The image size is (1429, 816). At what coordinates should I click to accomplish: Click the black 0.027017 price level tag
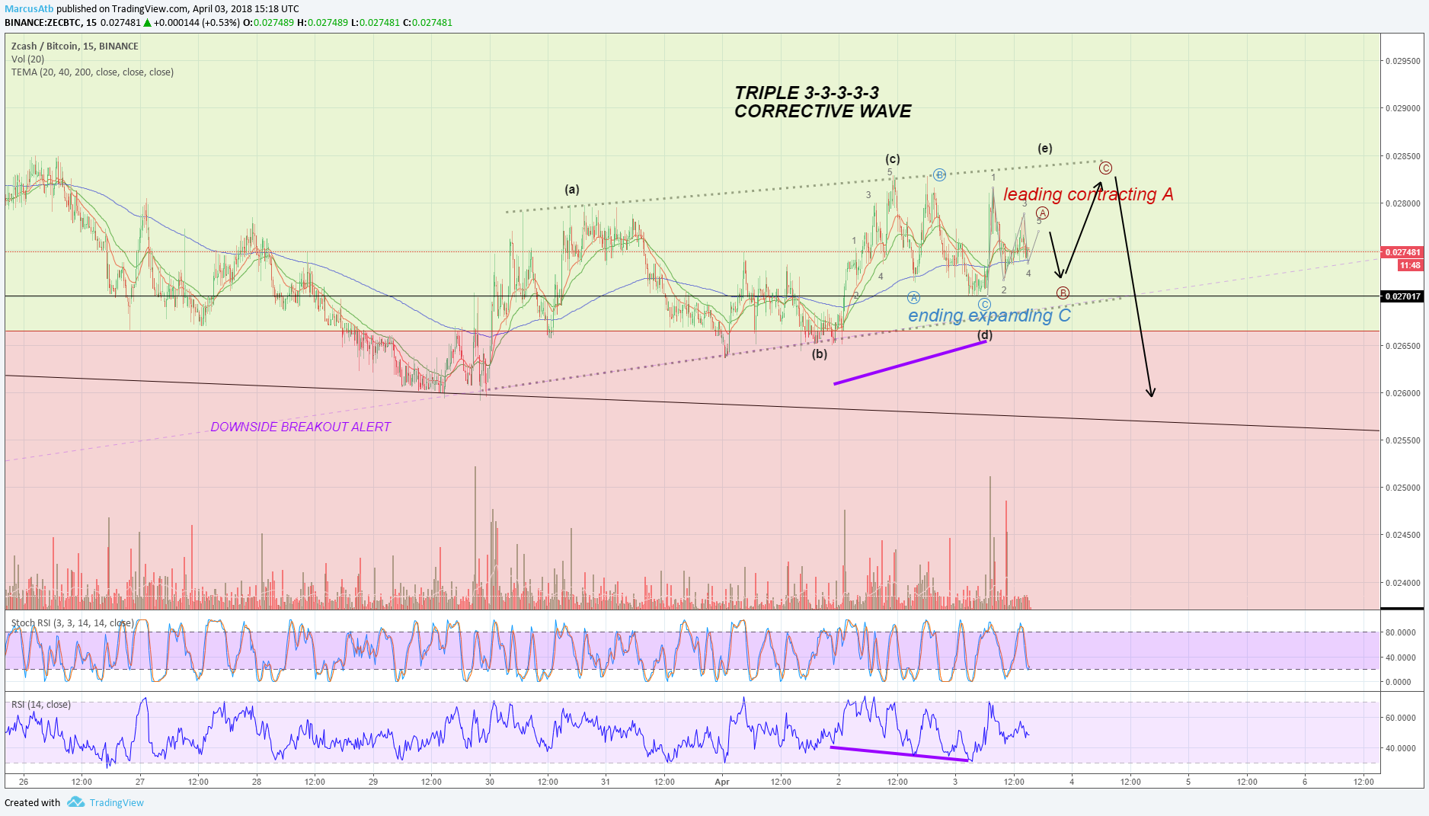coord(1402,296)
